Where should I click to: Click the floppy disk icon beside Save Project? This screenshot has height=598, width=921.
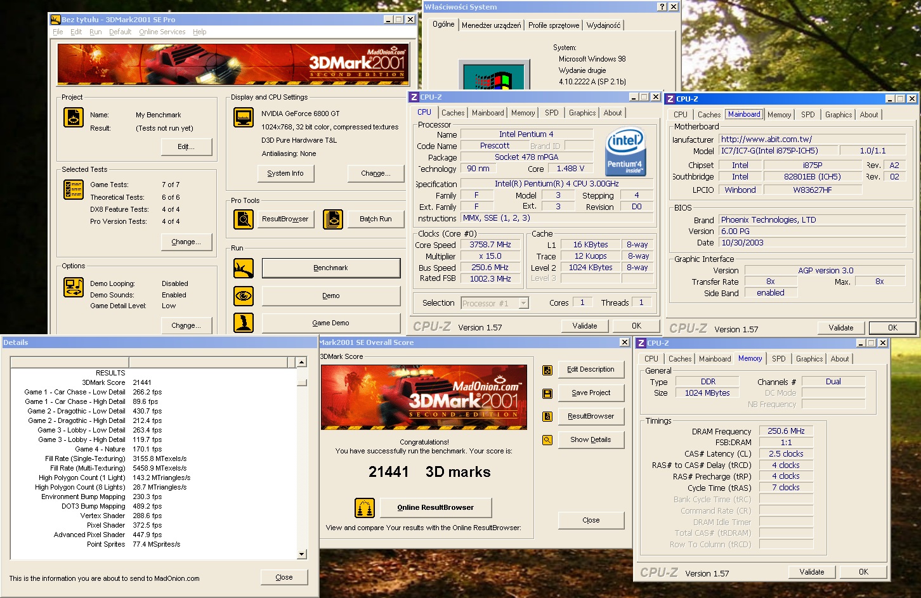pos(547,394)
